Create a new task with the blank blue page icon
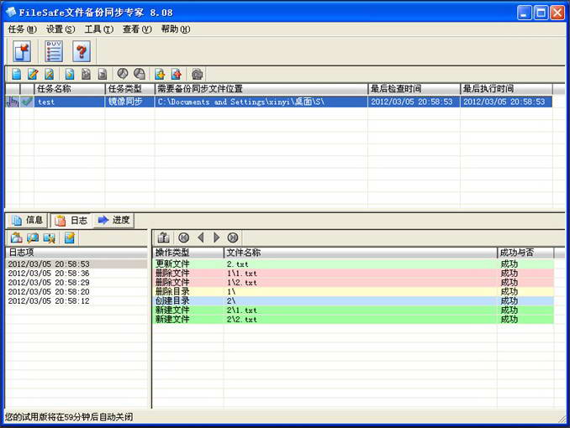 (16, 74)
